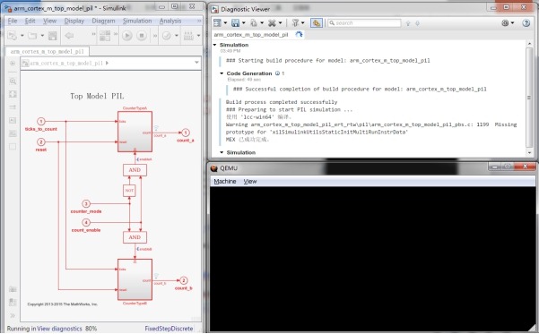This screenshot has width=539, height=334.
Task: Click the Filter funnel icon
Action: click(295, 23)
